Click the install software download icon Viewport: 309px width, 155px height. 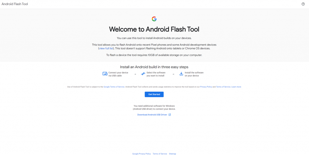point(181,74)
